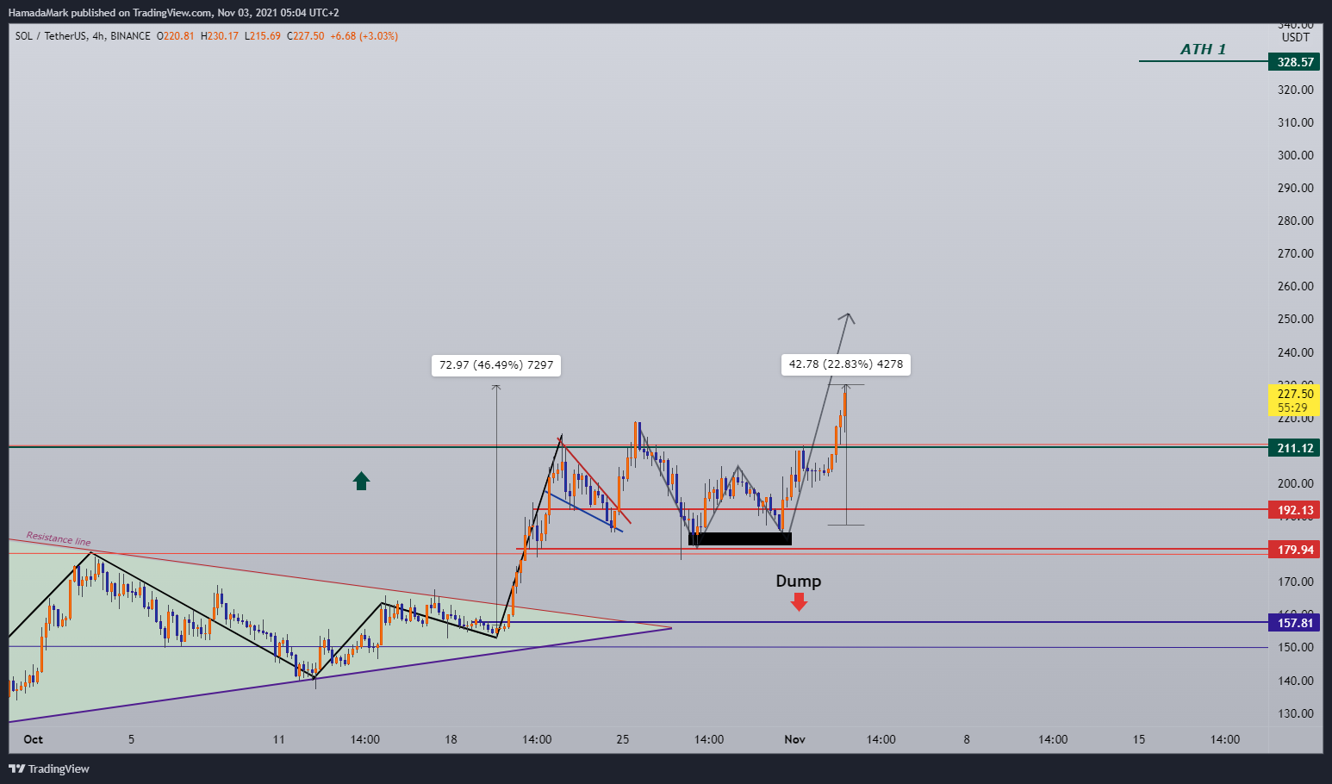Click the 18 date on time axis
Viewport: 1332px width, 784px height.
(x=451, y=739)
